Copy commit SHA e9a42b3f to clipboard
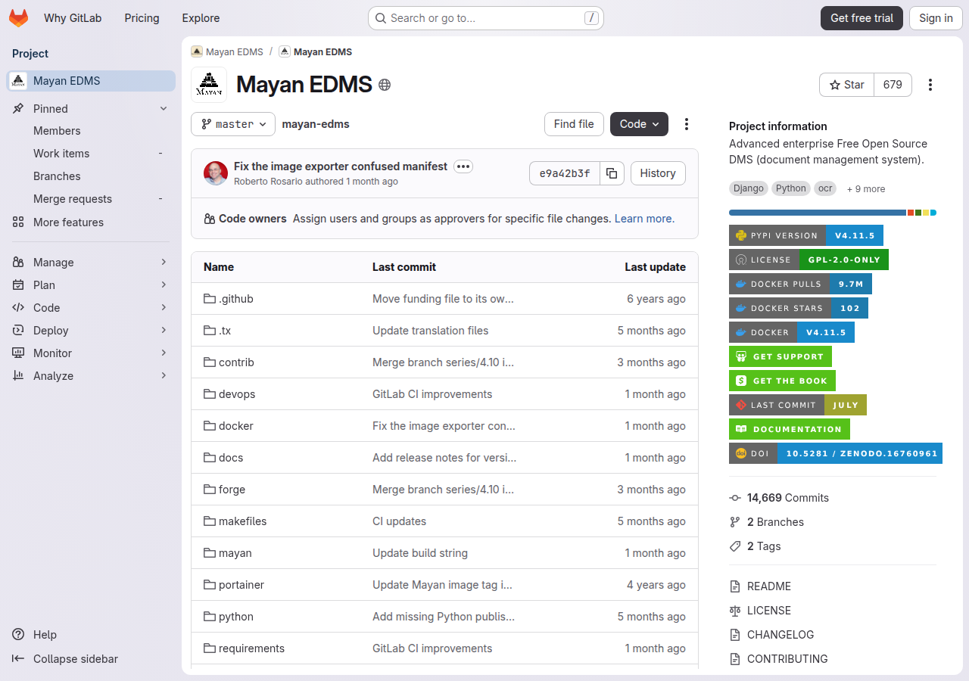The height and width of the screenshot is (681, 969). click(612, 173)
